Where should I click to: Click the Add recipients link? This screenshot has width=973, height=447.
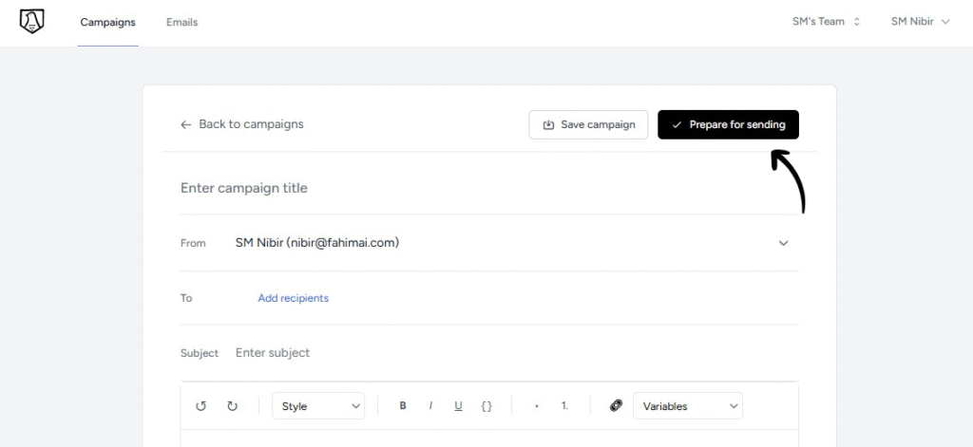(293, 298)
